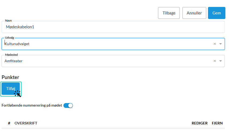This screenshot has height=133, width=231.
Task: Click the Punkter section heading
Action: click(10, 77)
